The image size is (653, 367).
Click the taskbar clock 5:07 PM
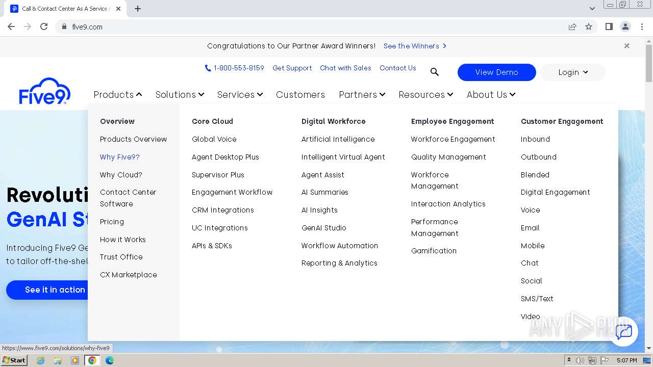click(626, 360)
